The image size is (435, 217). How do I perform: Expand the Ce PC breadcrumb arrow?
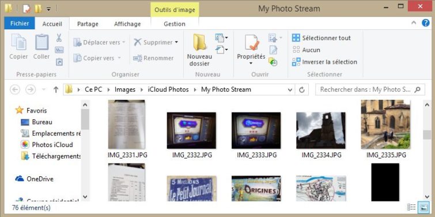[x=109, y=90]
